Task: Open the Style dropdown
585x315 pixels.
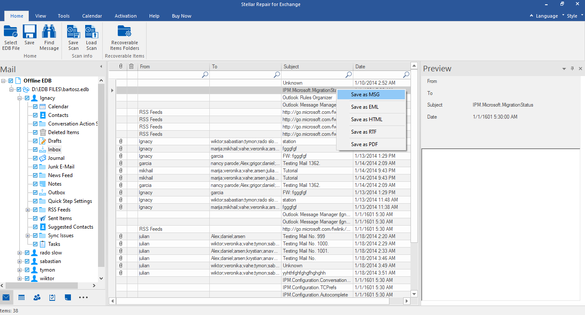Action: (x=572, y=16)
